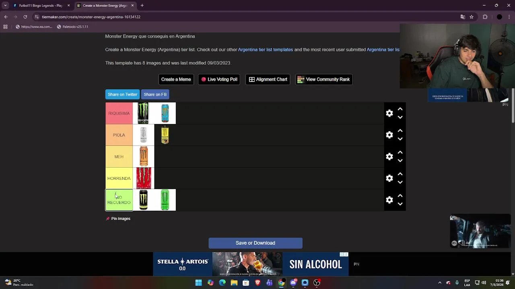This screenshot has width=515, height=289.
Task: Select the yellow Monster can in PIOLA
Action: pyautogui.click(x=165, y=135)
